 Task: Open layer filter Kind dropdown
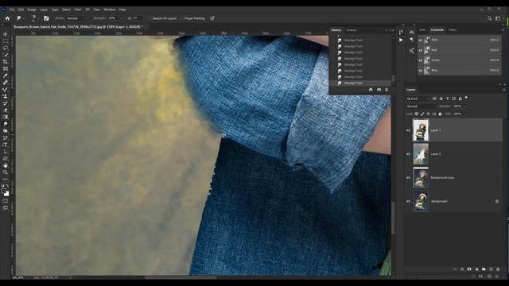point(418,99)
